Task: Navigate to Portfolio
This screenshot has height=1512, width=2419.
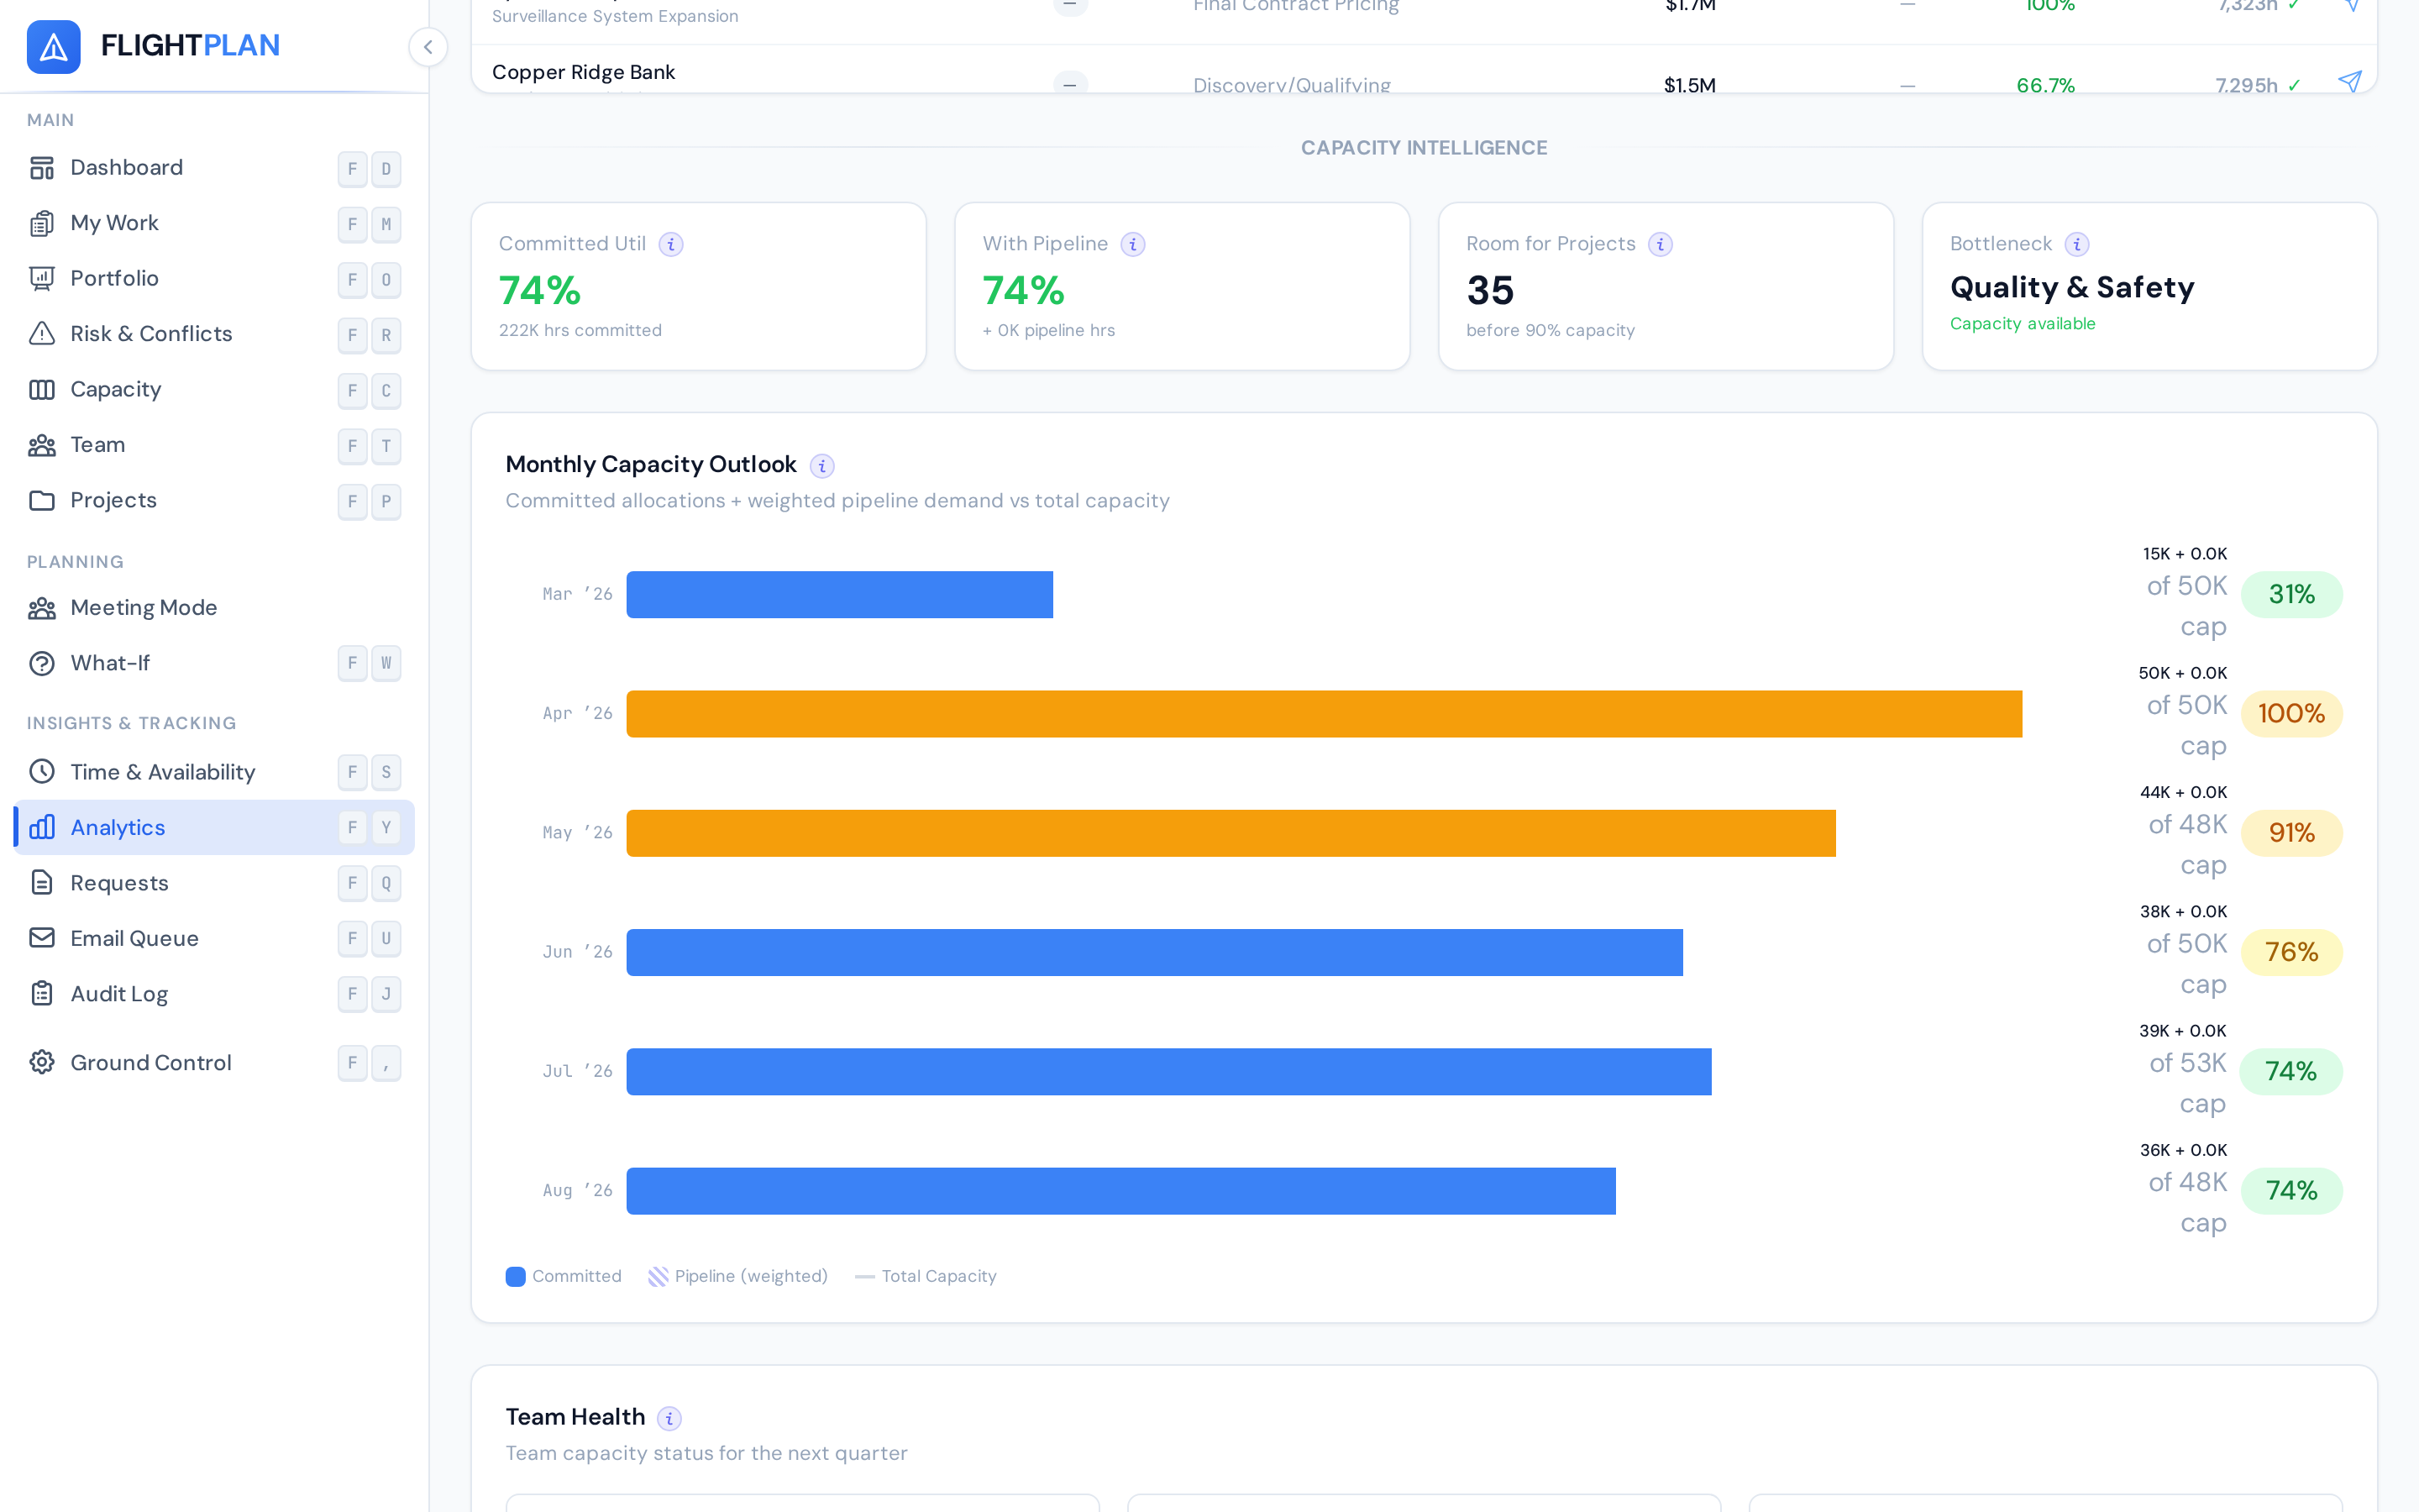Action: 114,278
